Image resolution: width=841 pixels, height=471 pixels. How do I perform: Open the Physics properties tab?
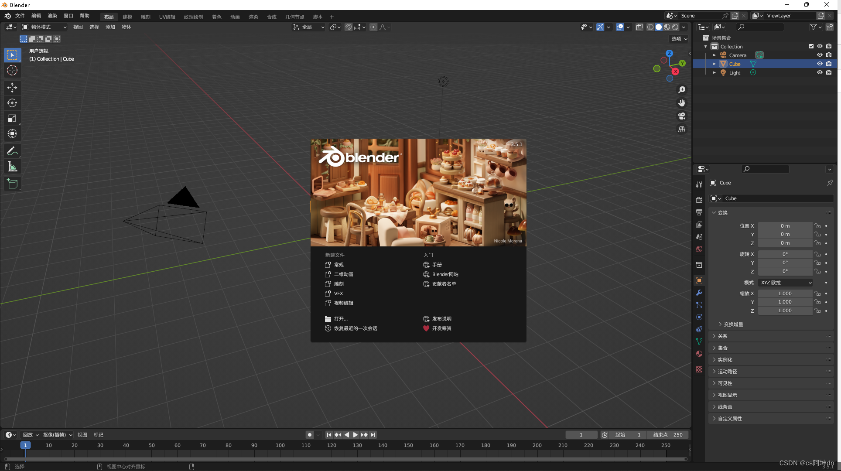(699, 317)
